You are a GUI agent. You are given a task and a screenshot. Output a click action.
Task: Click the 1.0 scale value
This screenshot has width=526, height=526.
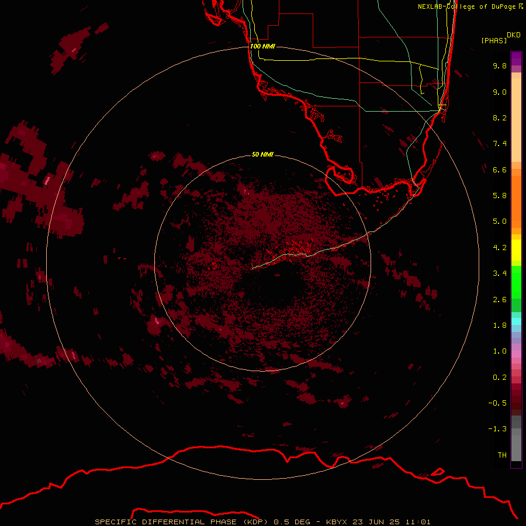pos(500,351)
